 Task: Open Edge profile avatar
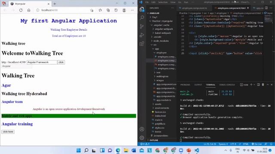[x=124, y=10]
